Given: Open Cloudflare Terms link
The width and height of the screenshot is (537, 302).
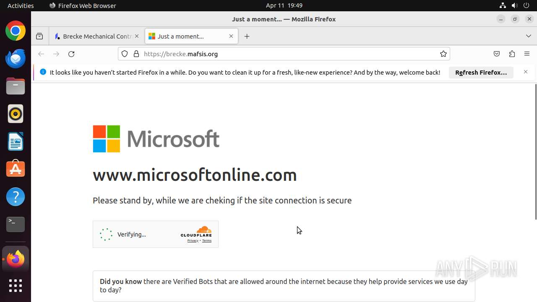Looking at the screenshot, I should pos(207,241).
